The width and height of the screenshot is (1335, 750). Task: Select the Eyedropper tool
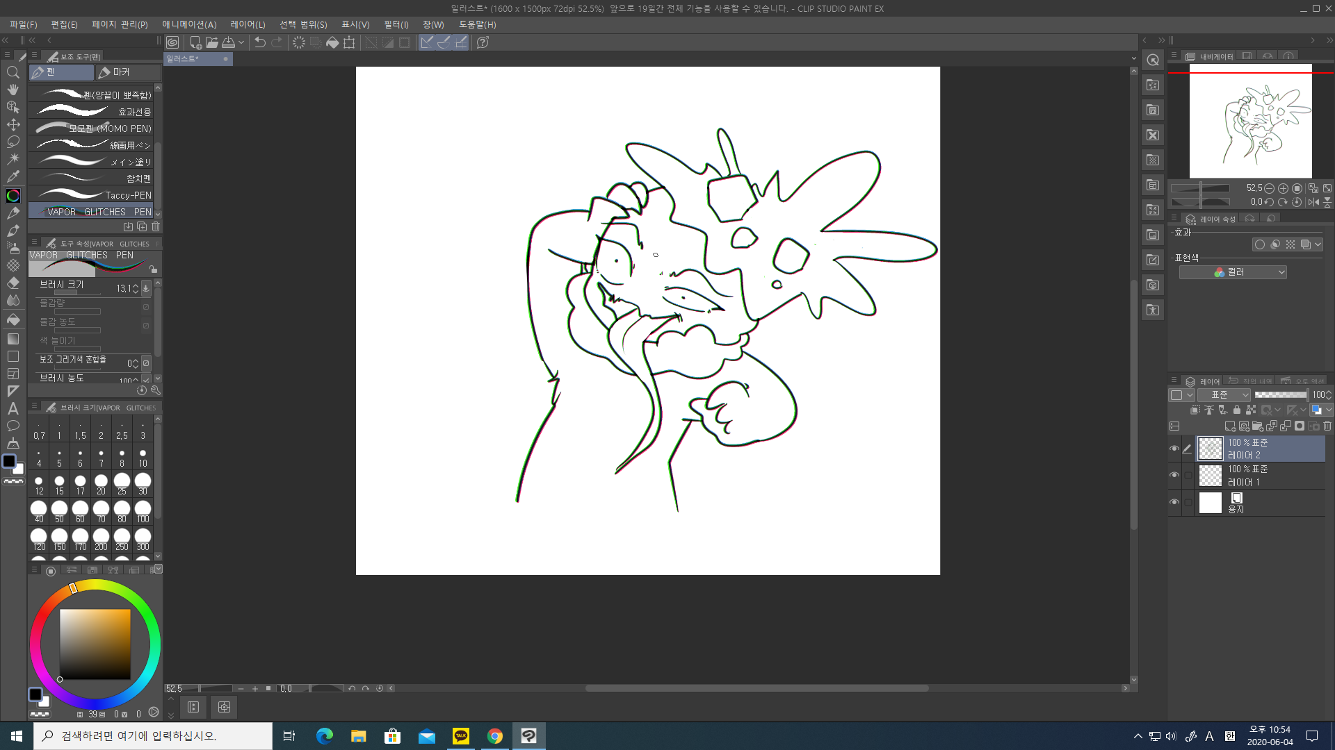(13, 176)
